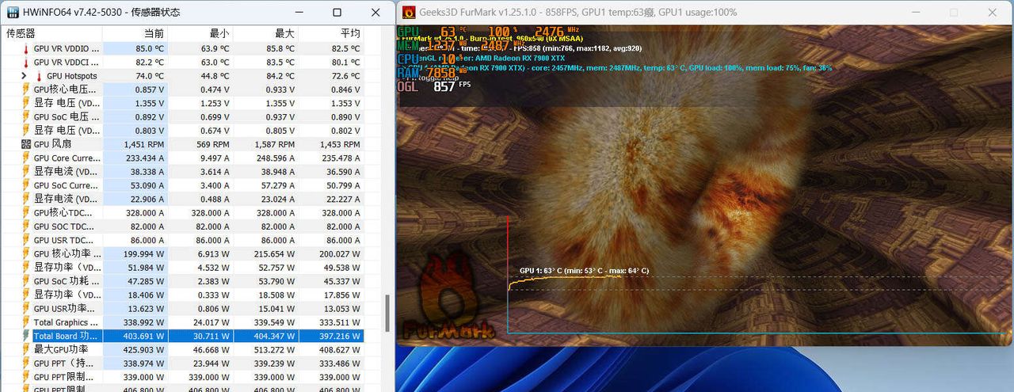Click the thermometer icon beside GPU VR VDDIO
The width and height of the screenshot is (1014, 392).
[x=26, y=48]
